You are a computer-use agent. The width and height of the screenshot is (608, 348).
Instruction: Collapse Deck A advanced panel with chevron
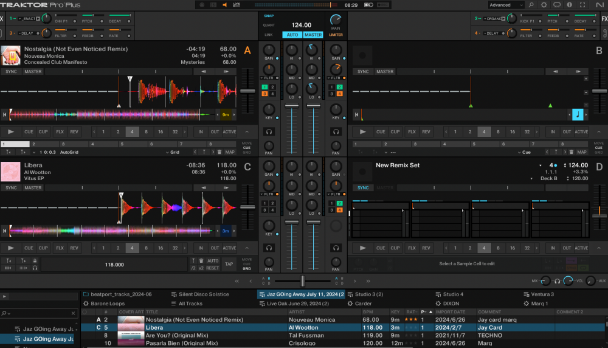(x=246, y=131)
